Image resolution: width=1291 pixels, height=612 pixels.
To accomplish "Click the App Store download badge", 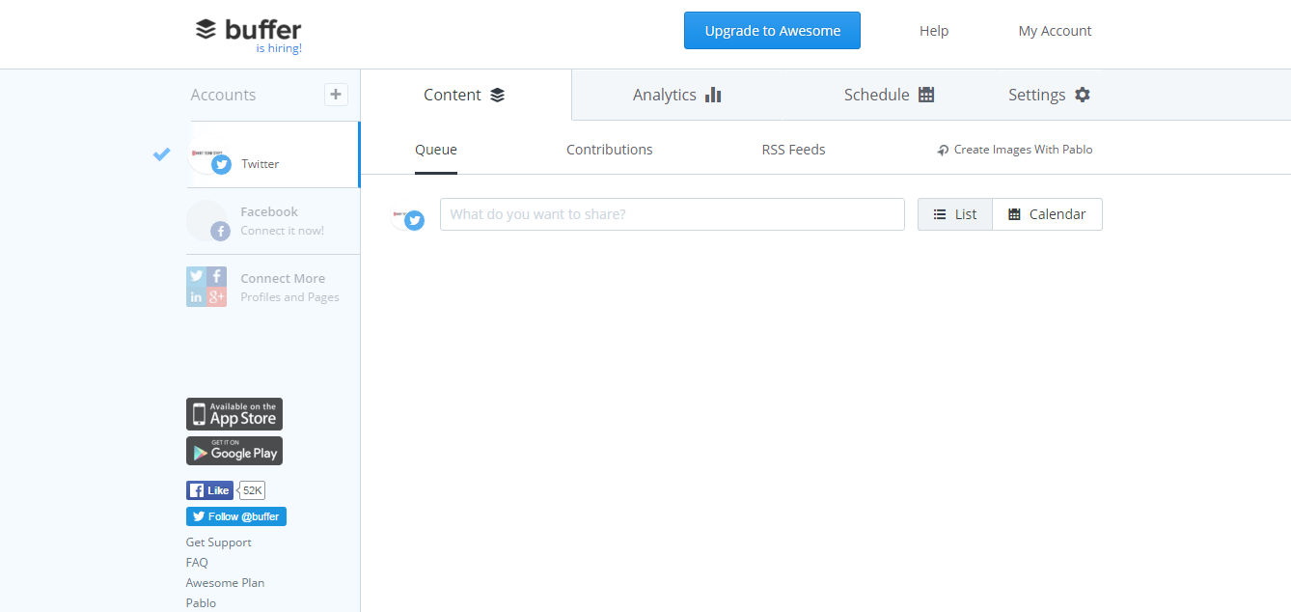I will (x=234, y=414).
